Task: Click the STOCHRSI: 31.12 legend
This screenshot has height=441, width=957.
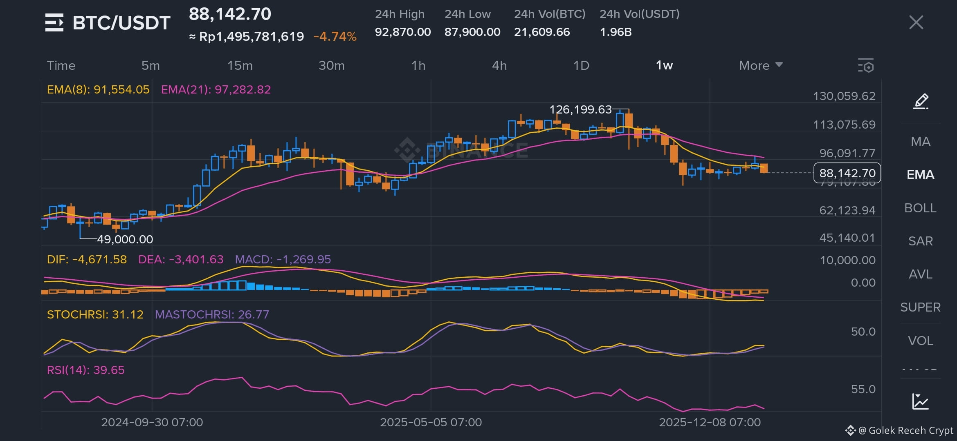Action: click(95, 314)
